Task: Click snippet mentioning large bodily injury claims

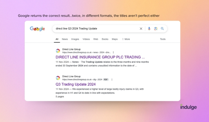Action: tap(100, 91)
